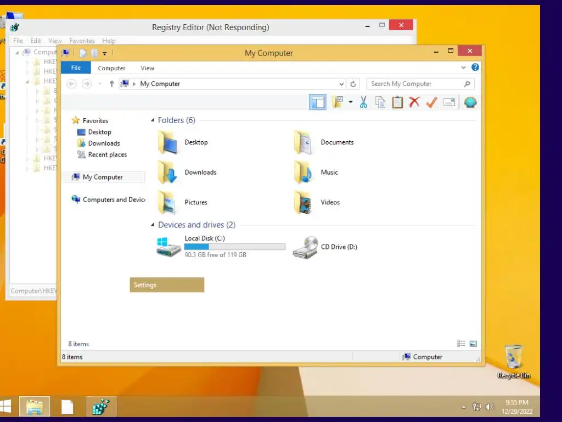Open File Explorer from the taskbar
562x422 pixels.
35,407
